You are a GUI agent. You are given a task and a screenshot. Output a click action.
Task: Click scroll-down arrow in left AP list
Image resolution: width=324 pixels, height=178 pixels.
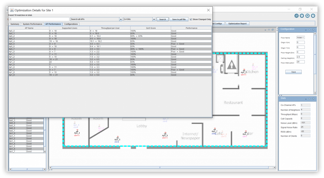click(x=45, y=151)
